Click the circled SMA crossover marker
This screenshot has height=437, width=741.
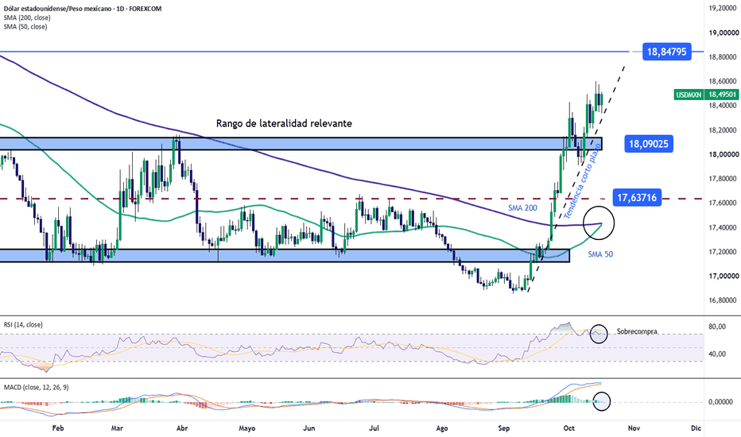point(599,222)
